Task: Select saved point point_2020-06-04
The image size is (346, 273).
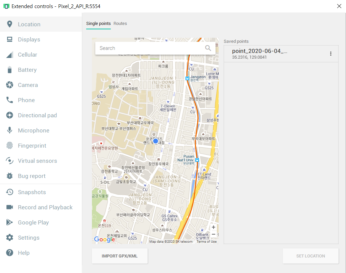Action: pos(281,54)
